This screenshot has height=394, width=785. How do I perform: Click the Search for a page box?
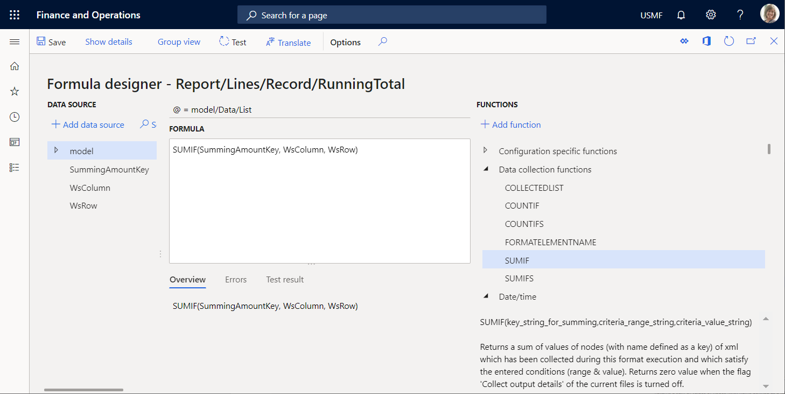coord(392,15)
